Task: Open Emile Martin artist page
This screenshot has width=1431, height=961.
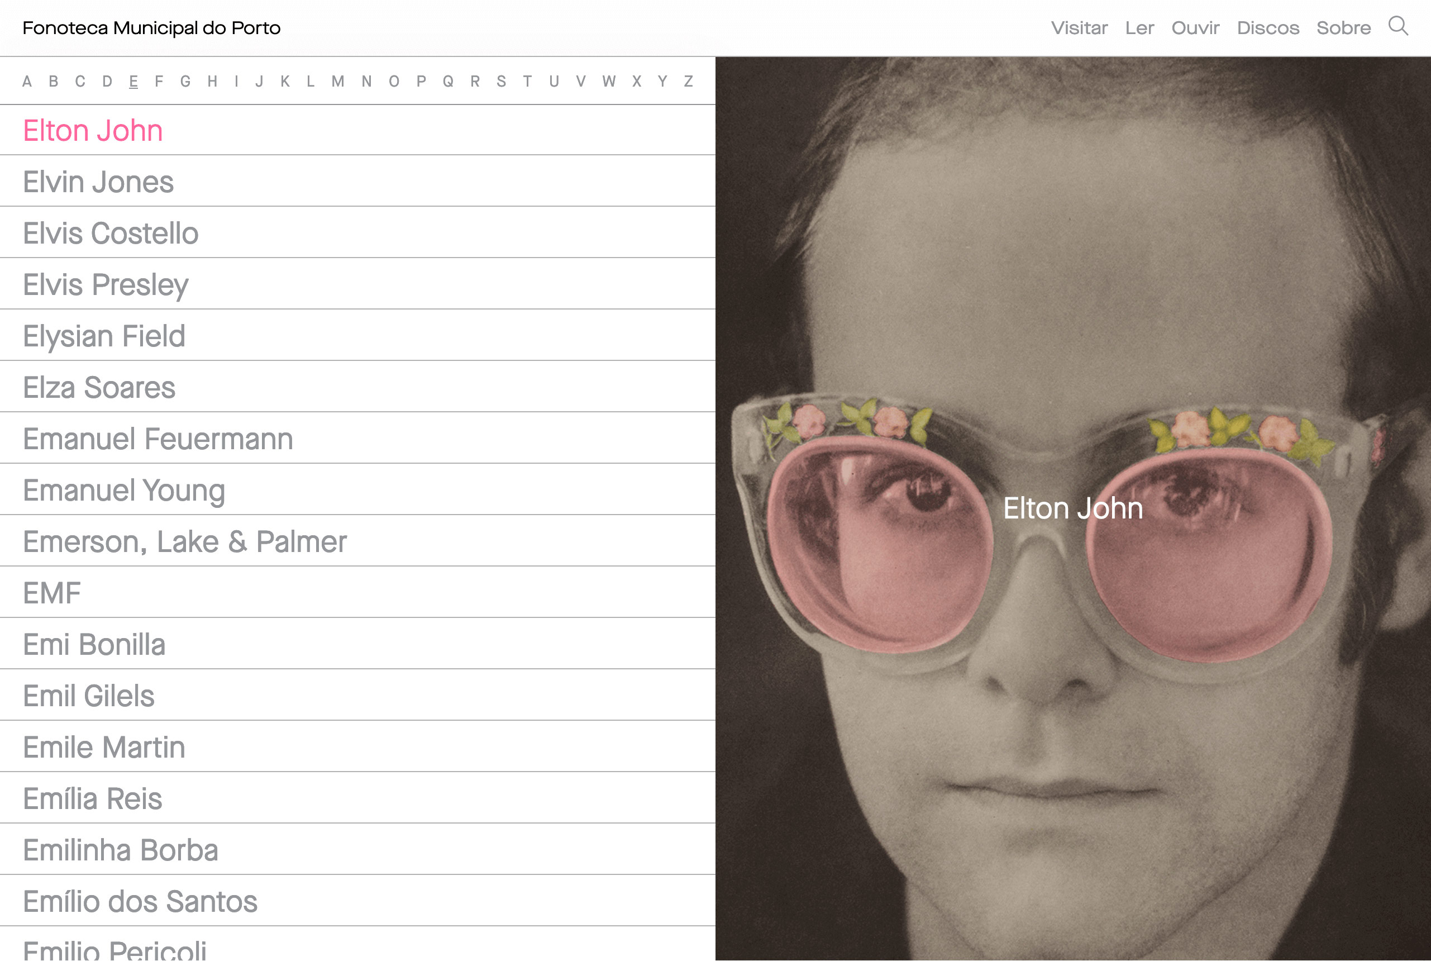Action: pyautogui.click(x=357, y=748)
